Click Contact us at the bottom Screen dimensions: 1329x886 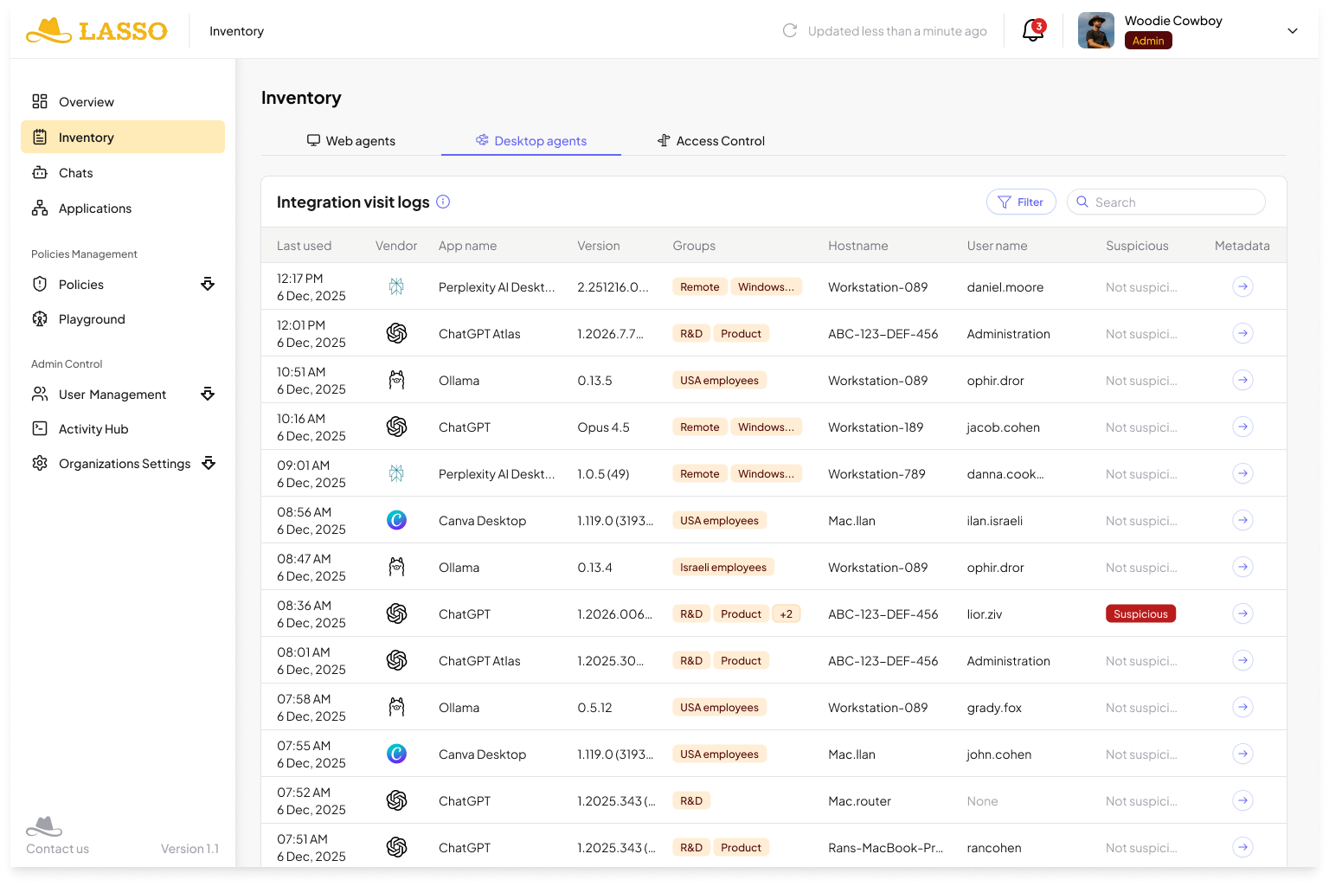(x=57, y=849)
